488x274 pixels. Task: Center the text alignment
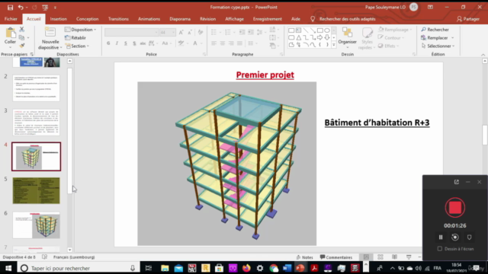223,43
